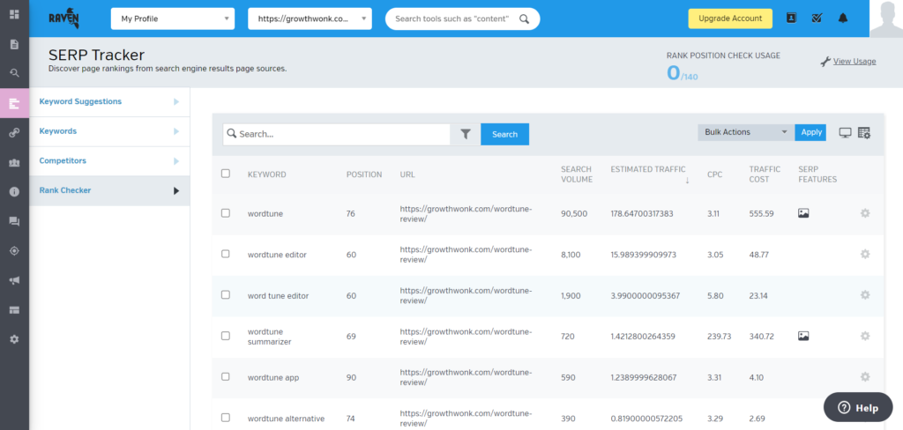Open the link building chain icon
903x430 pixels.
pos(14,133)
